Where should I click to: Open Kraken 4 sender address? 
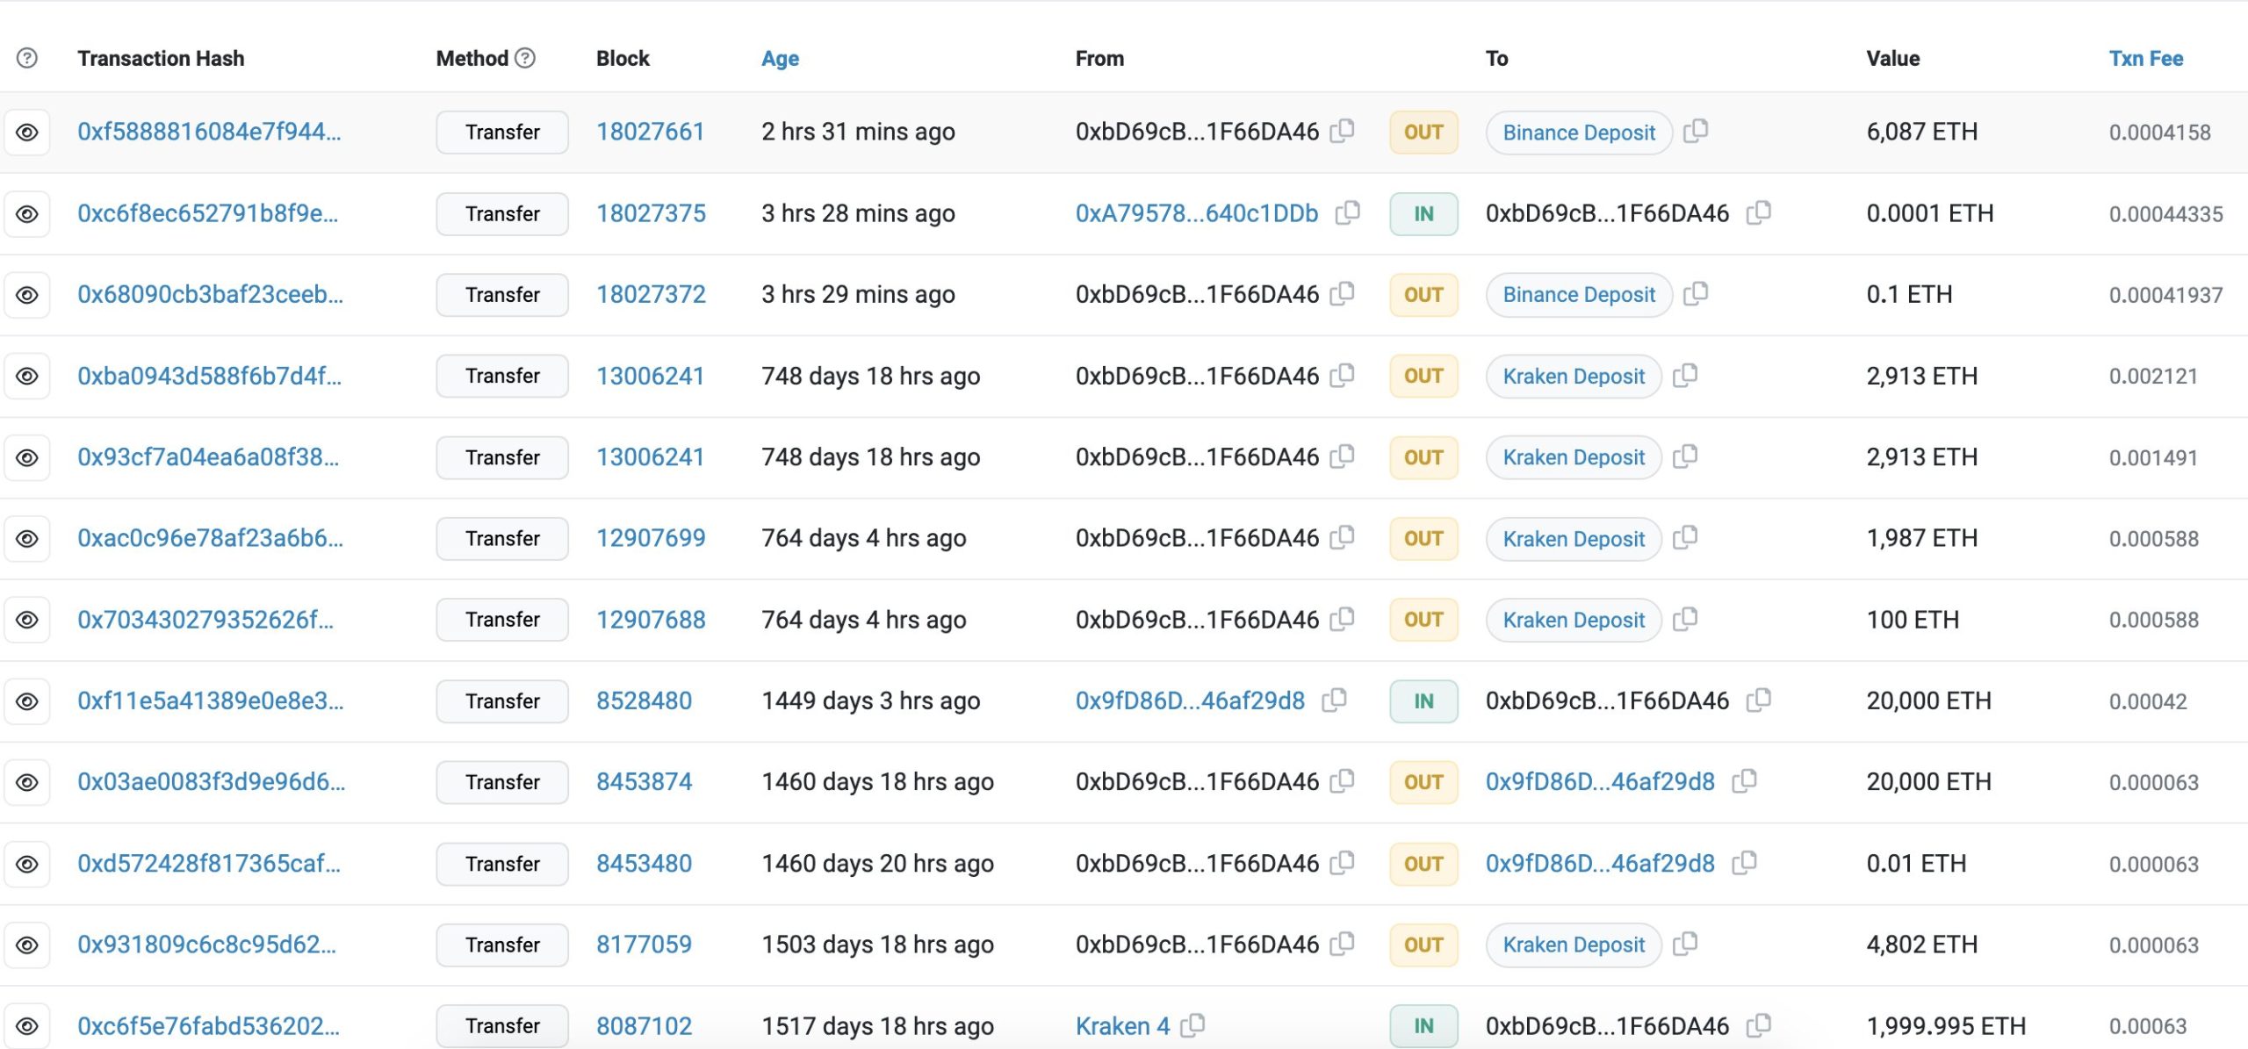pyautogui.click(x=1122, y=1025)
